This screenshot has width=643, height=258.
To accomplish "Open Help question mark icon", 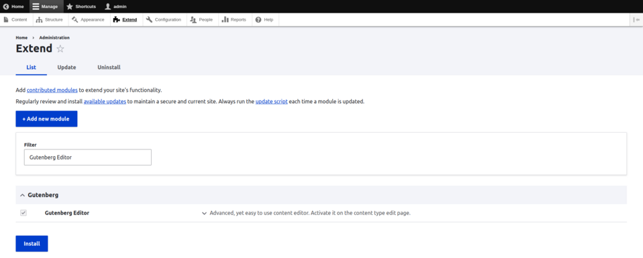I will 258,19.
